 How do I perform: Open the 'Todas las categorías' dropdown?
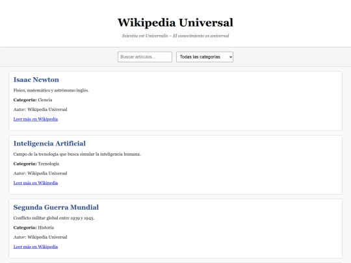click(x=205, y=56)
